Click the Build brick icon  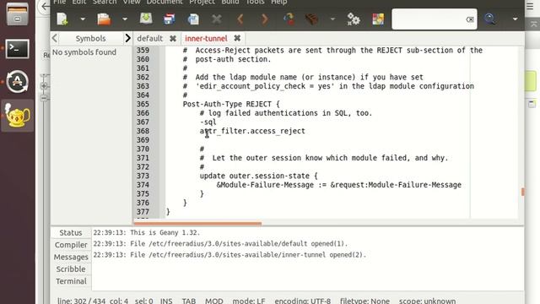(311, 19)
